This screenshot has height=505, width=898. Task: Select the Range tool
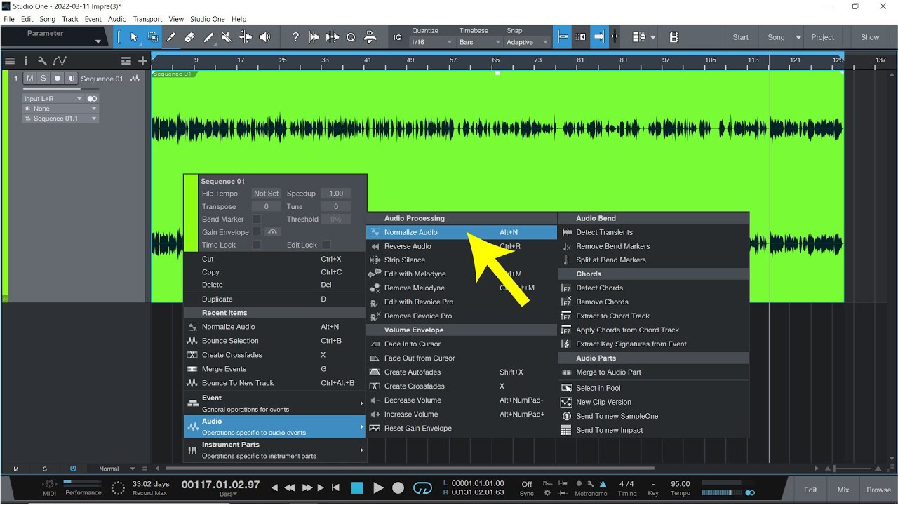pos(152,37)
